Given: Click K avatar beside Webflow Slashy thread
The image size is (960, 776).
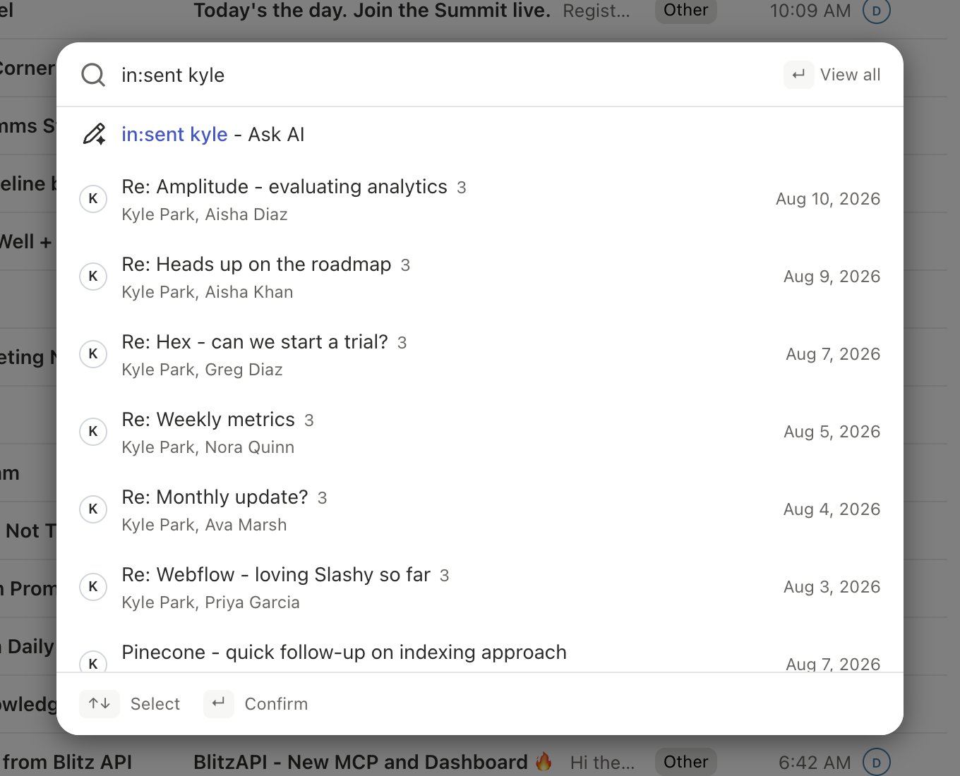Looking at the screenshot, I should (x=93, y=587).
